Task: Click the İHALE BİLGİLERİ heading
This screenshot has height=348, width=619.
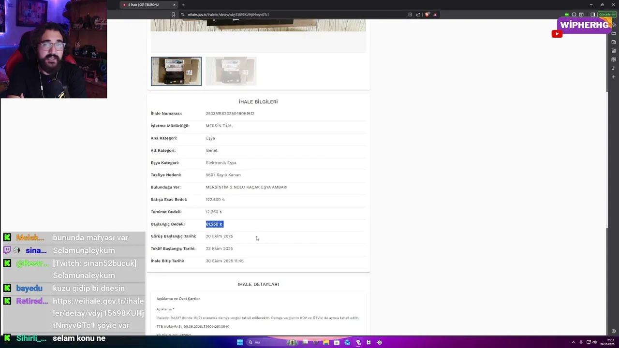Action: [258, 102]
